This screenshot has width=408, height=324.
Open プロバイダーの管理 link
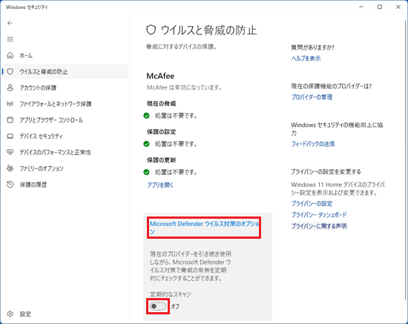coord(312,97)
